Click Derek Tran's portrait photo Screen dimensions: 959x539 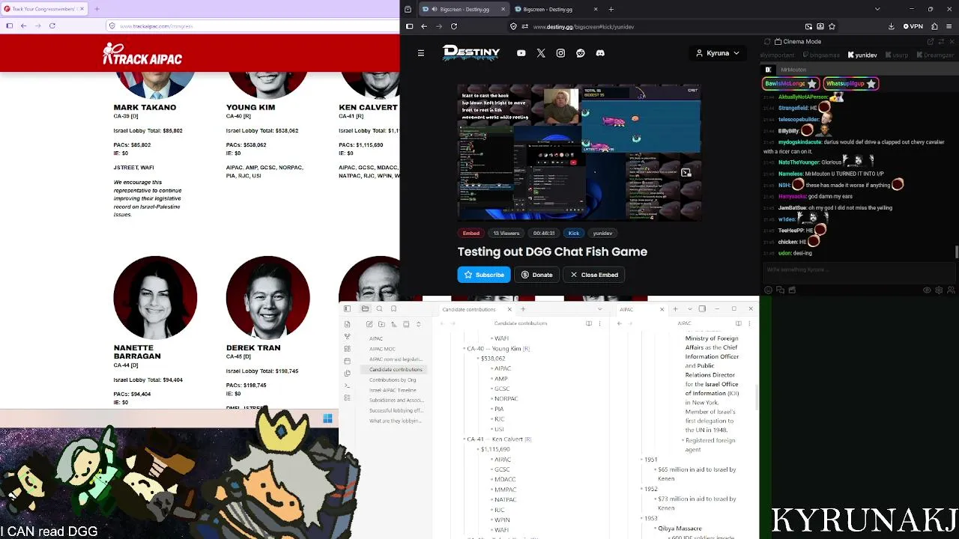[267, 298]
